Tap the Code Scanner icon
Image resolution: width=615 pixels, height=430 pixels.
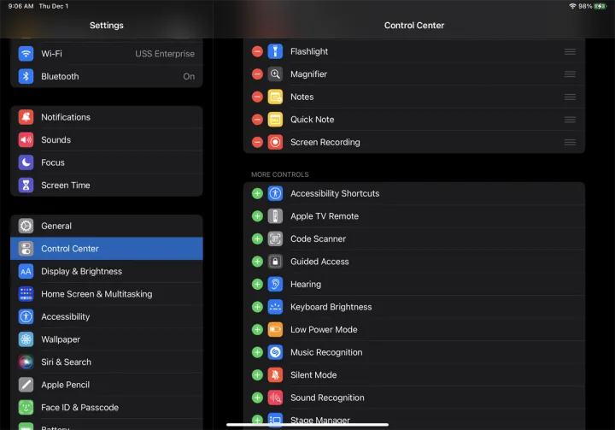coord(275,239)
